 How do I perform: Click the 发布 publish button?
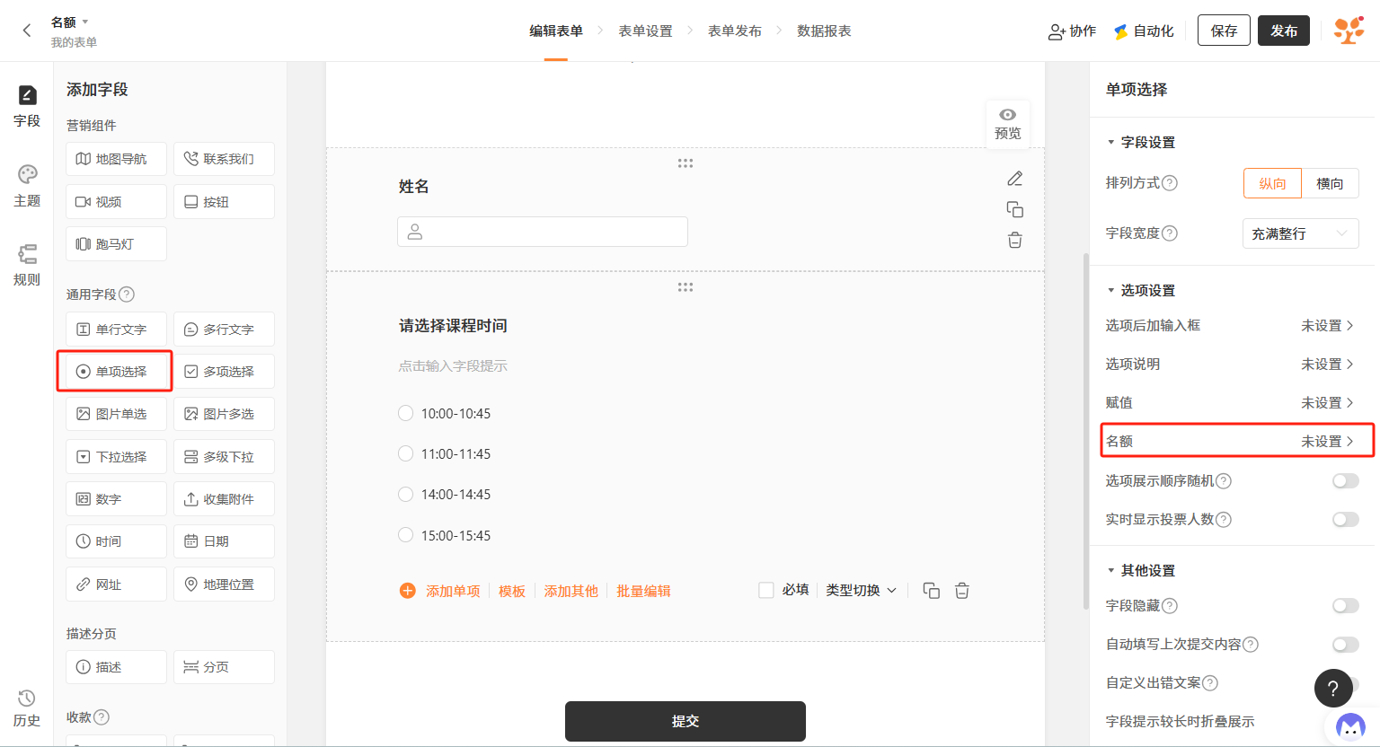(x=1284, y=31)
